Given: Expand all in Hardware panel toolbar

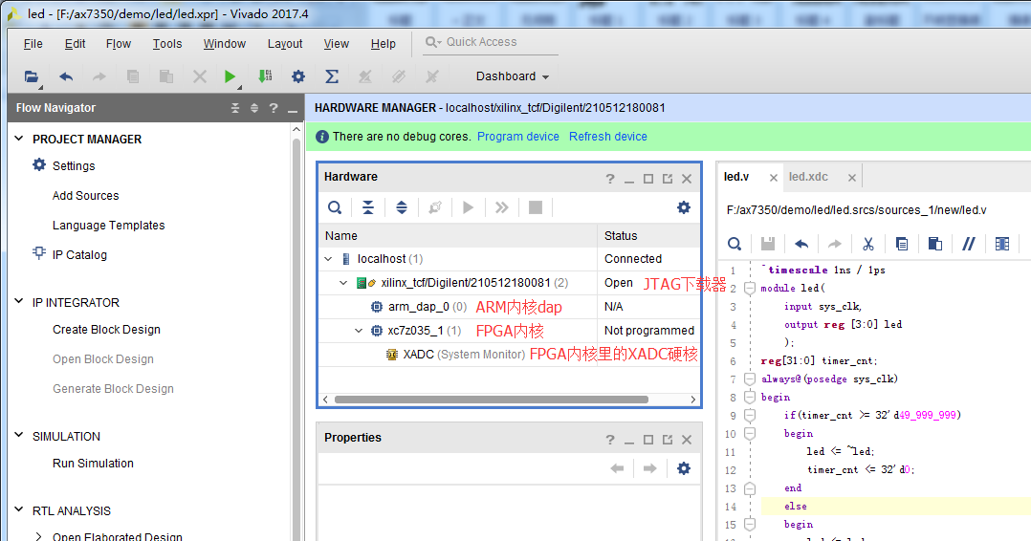Looking at the screenshot, I should point(401,207).
